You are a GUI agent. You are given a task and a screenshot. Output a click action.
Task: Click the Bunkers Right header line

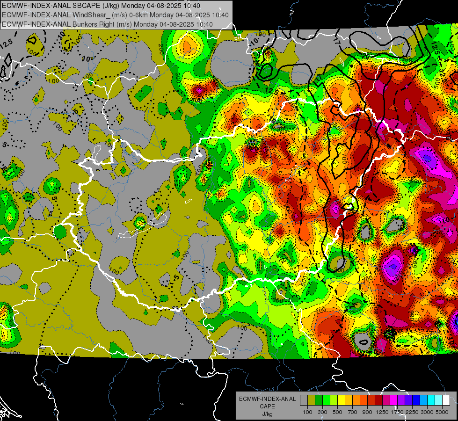107,24
